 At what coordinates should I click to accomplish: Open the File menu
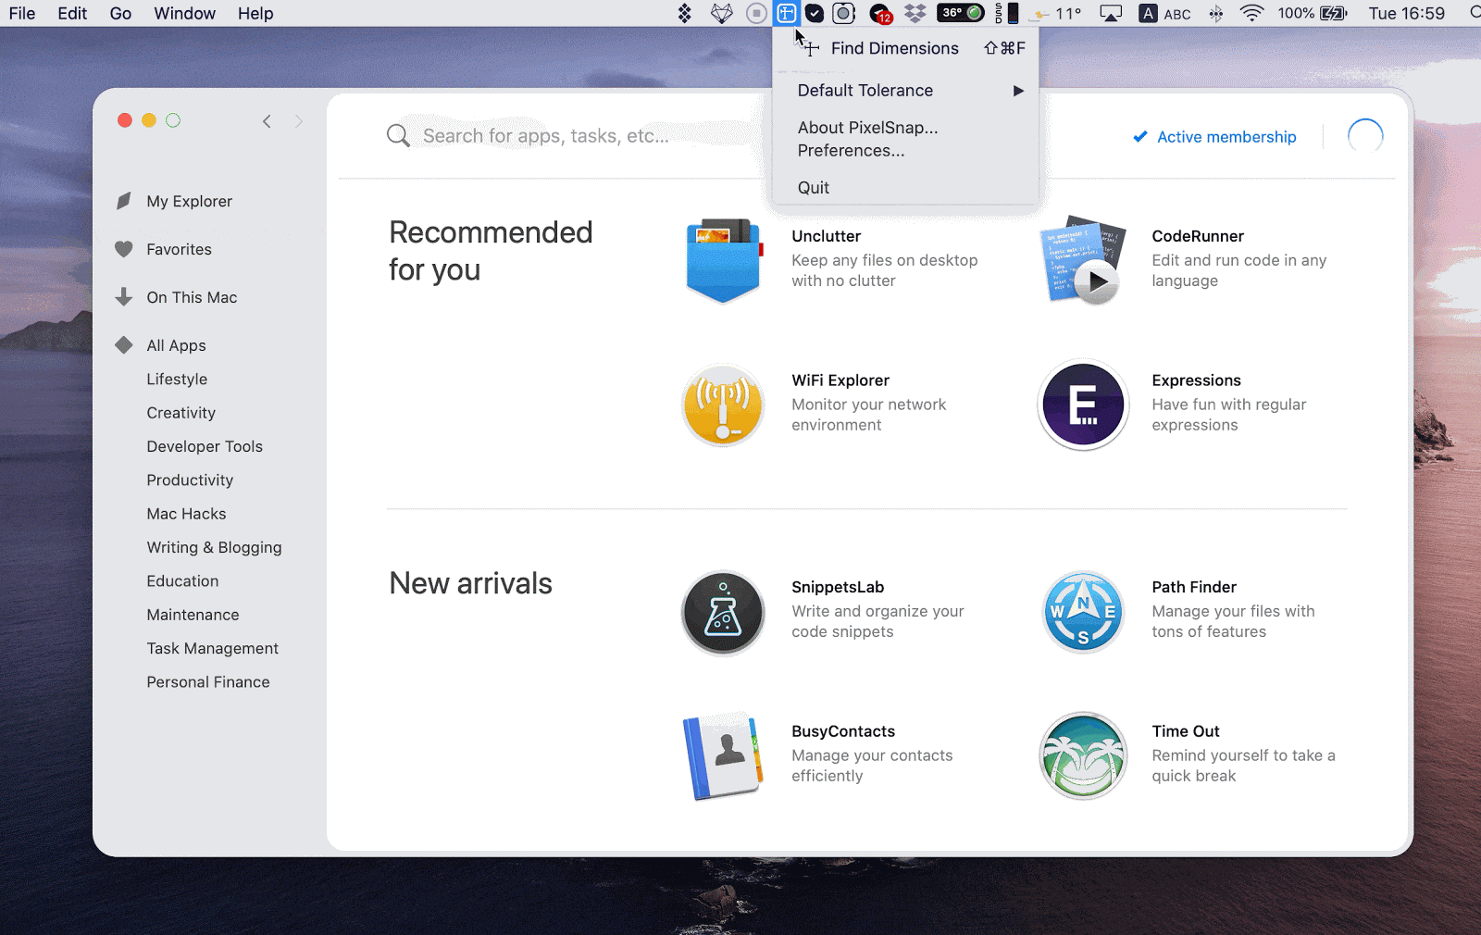tap(22, 13)
